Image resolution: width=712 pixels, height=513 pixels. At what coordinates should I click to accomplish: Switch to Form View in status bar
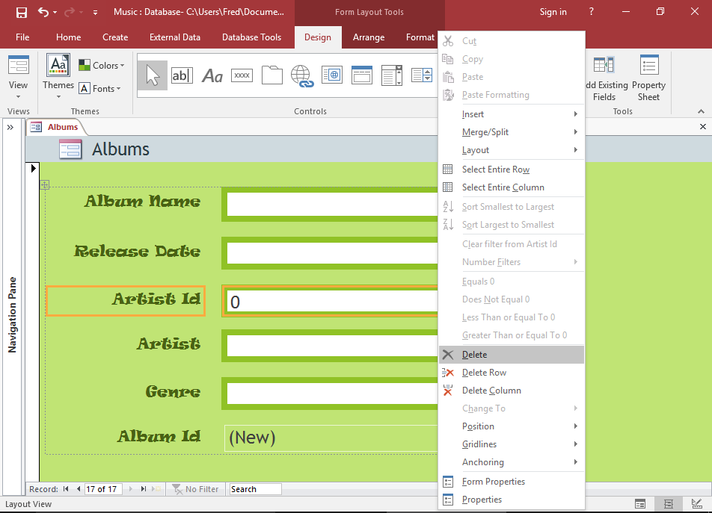(640, 504)
